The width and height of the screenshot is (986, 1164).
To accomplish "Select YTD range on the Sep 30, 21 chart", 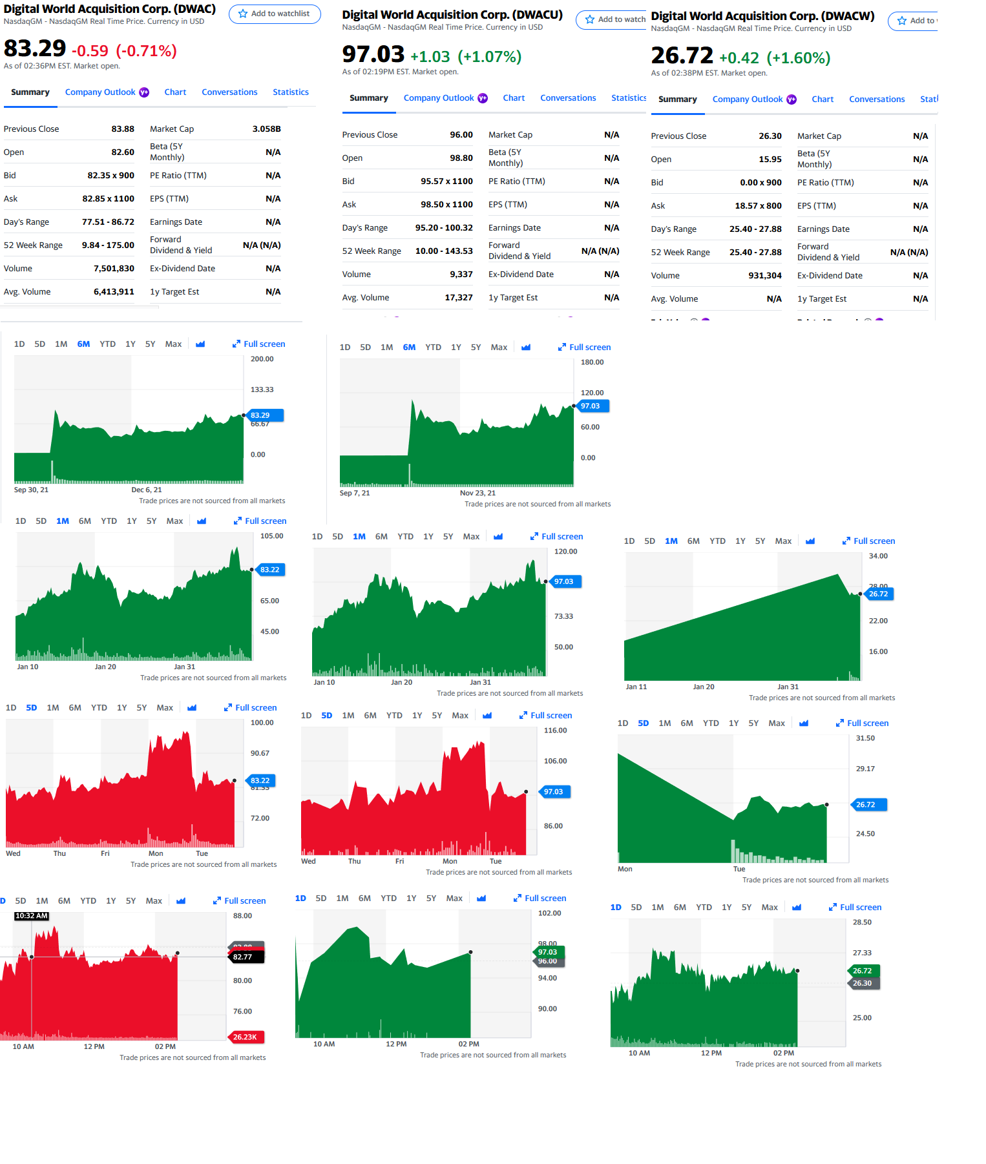I will (x=108, y=344).
